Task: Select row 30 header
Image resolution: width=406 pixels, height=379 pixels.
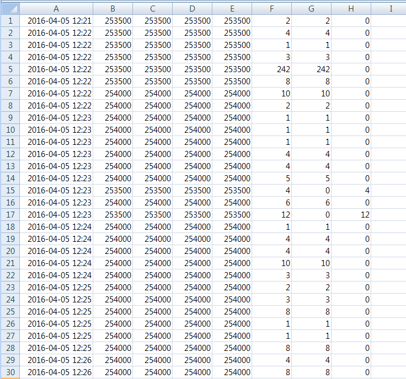Action: 10,372
